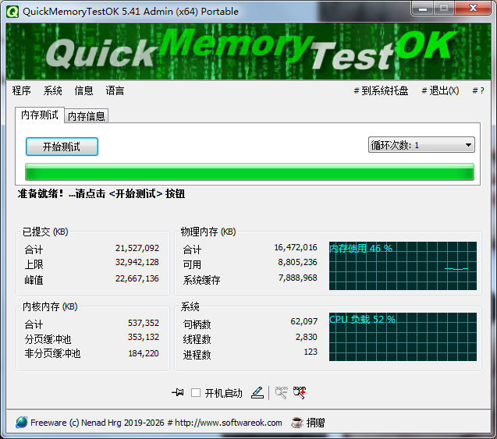
Task: Click the QuickMemoryTestOK banner image
Action: pyautogui.click(x=248, y=51)
